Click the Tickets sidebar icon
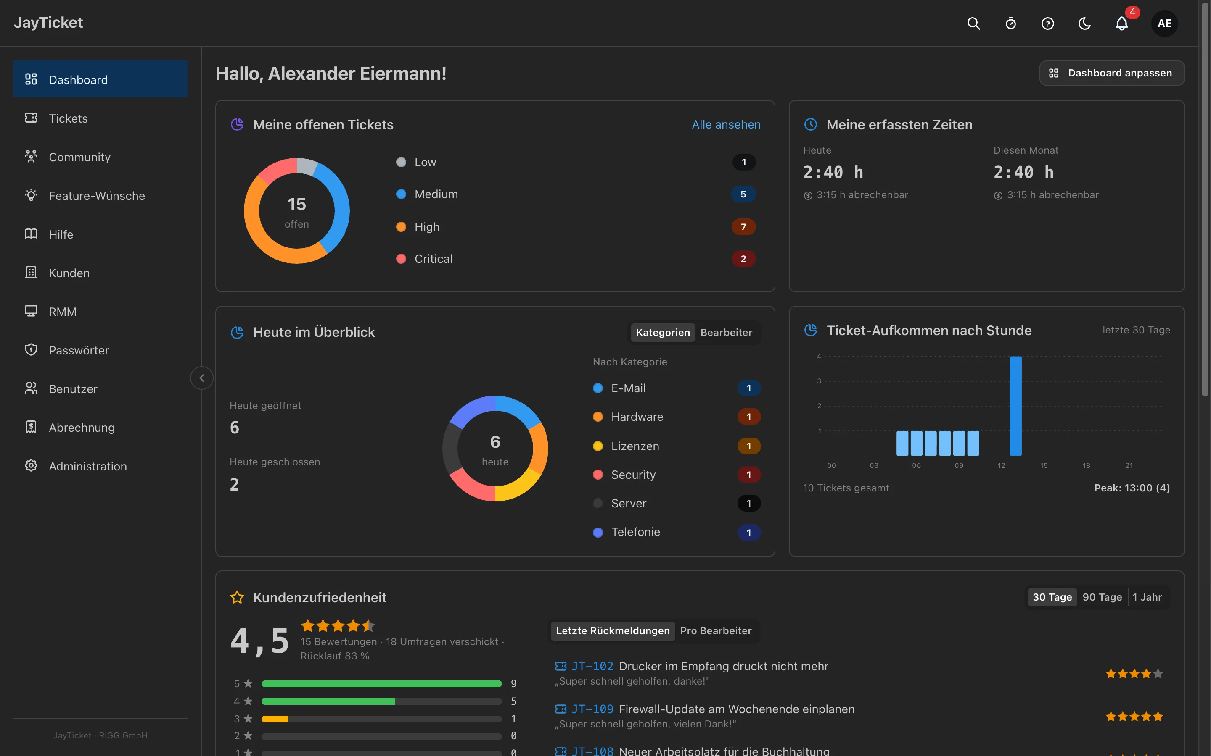Viewport: 1211px width, 756px height. tap(31, 118)
